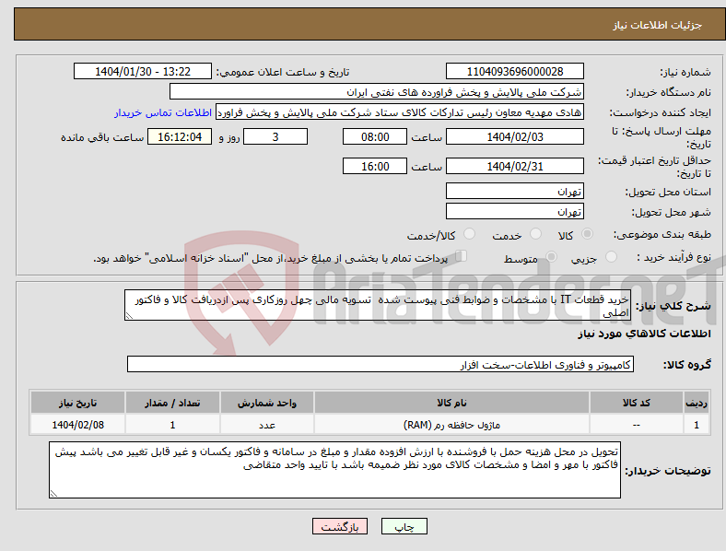The image size is (726, 551).
Task: Click the بازگشت back button
Action: pyautogui.click(x=340, y=526)
